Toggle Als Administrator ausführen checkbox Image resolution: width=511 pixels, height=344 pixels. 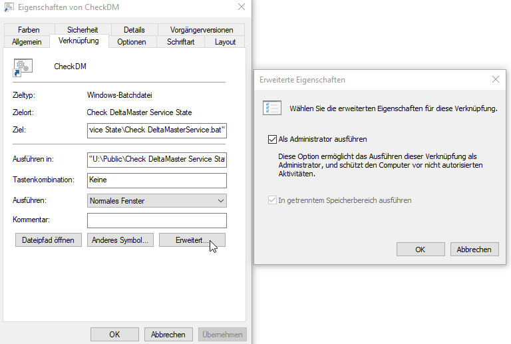(x=271, y=140)
